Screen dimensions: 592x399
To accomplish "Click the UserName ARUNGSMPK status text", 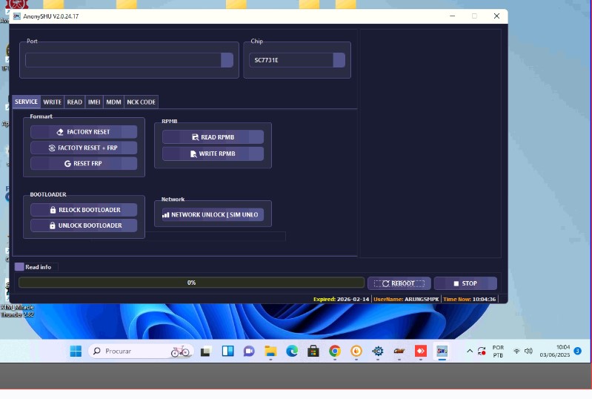I will tap(406, 300).
